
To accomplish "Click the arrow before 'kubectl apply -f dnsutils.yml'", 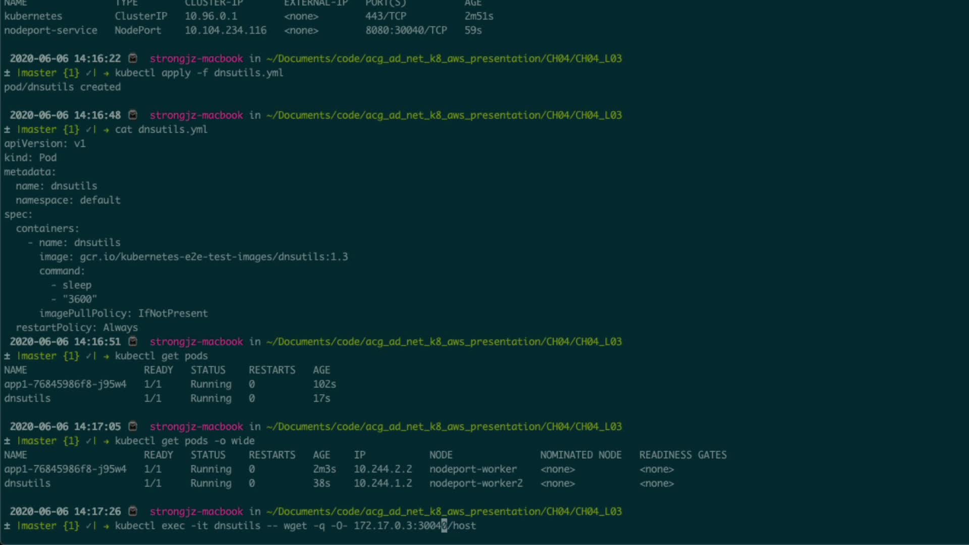I will click(106, 73).
